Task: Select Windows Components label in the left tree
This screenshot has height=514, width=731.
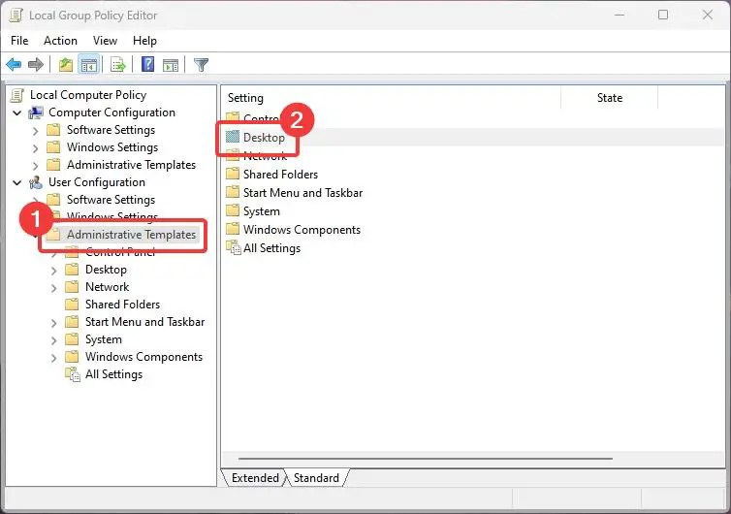Action: tap(143, 356)
